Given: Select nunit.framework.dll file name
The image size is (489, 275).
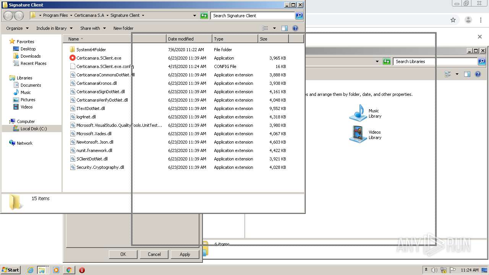Looking at the screenshot, I should (x=94, y=150).
